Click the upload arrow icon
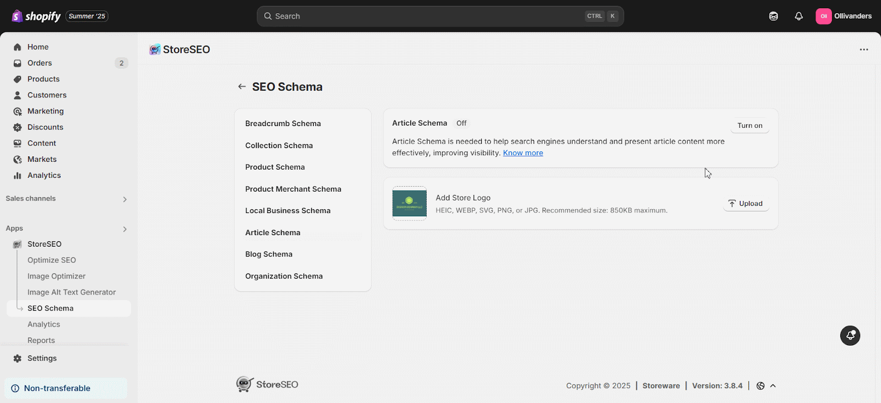 click(x=732, y=204)
